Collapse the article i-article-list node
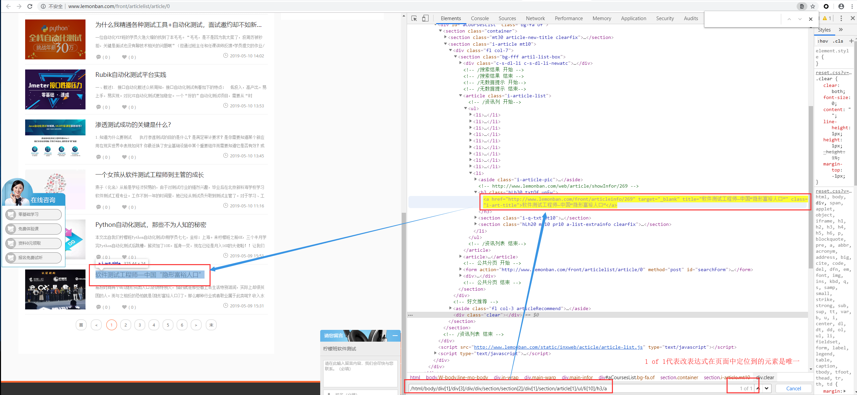Image resolution: width=857 pixels, height=395 pixels. coord(461,96)
